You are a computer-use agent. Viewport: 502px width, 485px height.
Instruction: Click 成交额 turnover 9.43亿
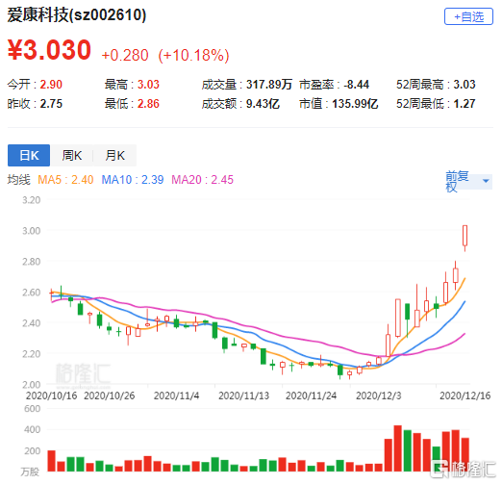tap(263, 104)
